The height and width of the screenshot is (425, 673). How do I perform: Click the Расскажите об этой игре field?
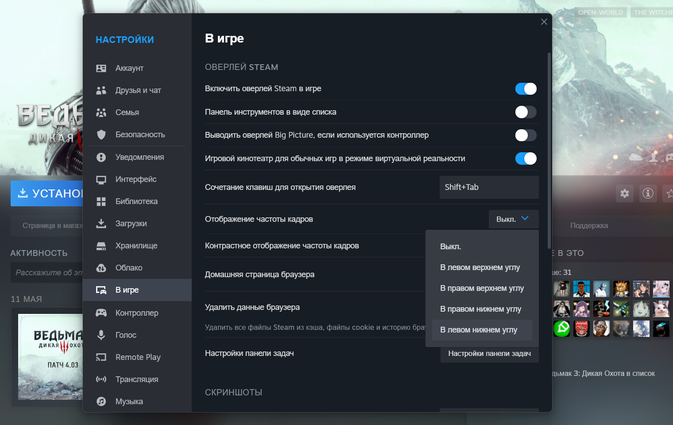click(x=47, y=273)
